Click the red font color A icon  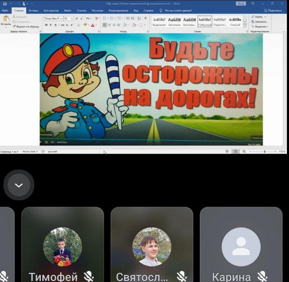click(x=93, y=25)
